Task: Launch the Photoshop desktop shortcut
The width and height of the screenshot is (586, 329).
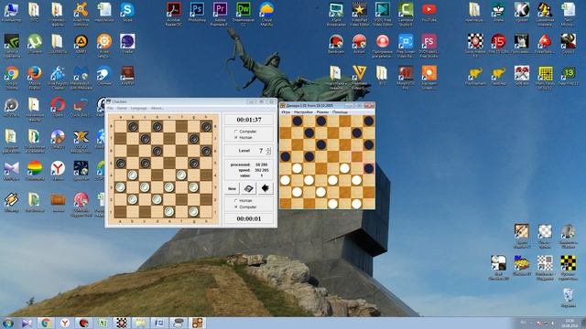Action: (197, 12)
